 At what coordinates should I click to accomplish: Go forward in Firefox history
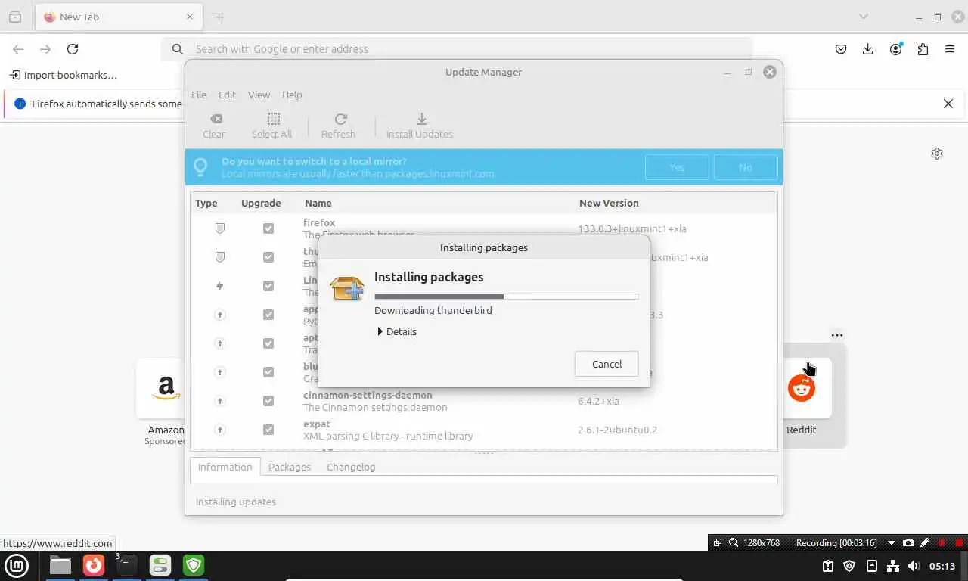point(45,49)
